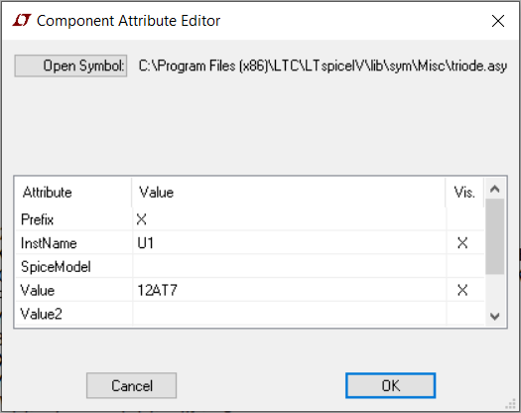Screen dimensions: 521x413
Task: Select the Value field containing 12AT7
Action: point(289,290)
